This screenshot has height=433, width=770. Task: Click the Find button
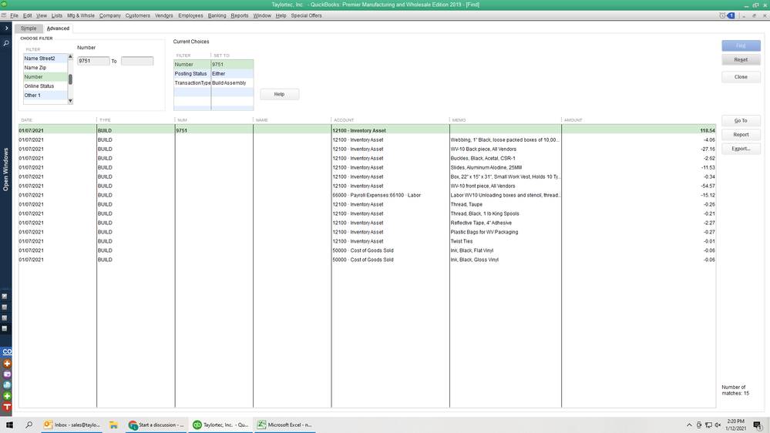click(x=741, y=45)
